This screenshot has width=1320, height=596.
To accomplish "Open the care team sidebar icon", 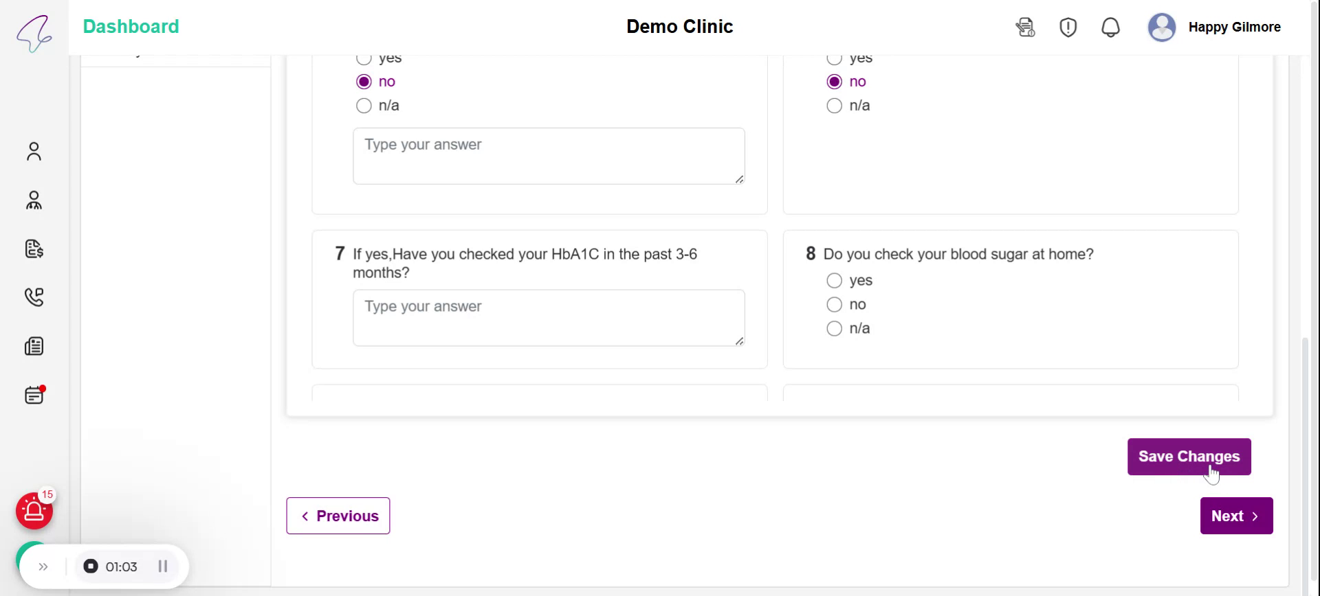I will point(34,200).
